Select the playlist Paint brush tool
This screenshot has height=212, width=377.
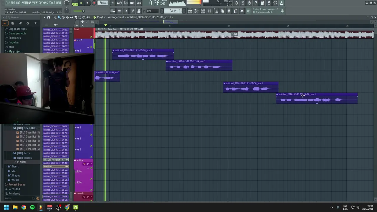pyautogui.click(x=59, y=17)
